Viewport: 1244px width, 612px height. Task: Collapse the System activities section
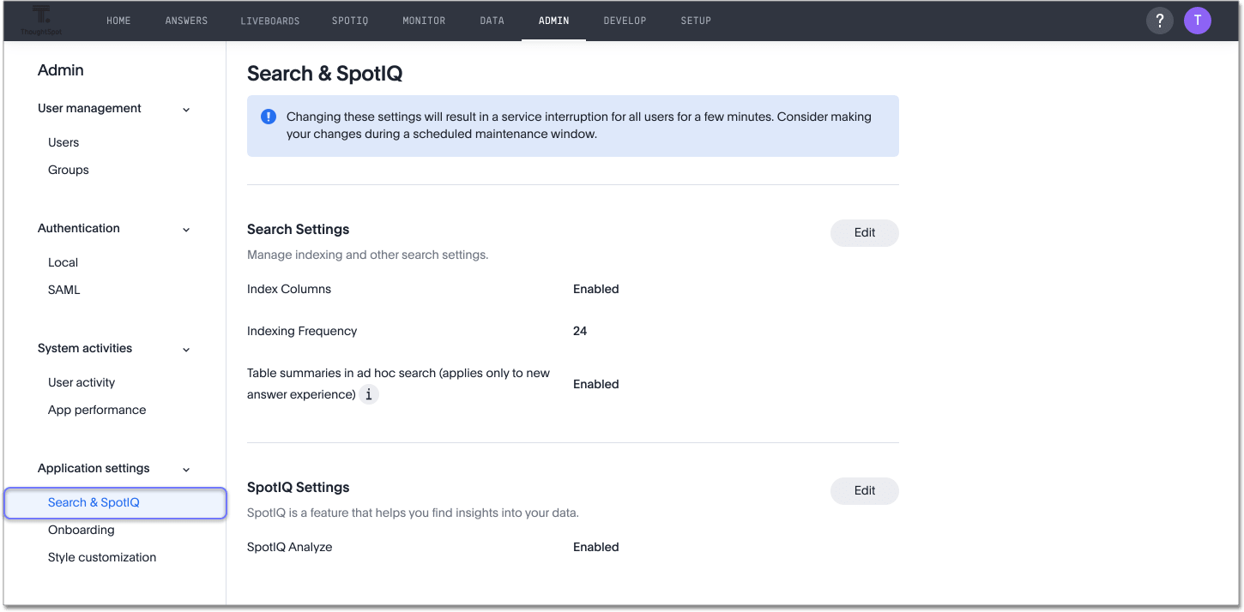(186, 349)
